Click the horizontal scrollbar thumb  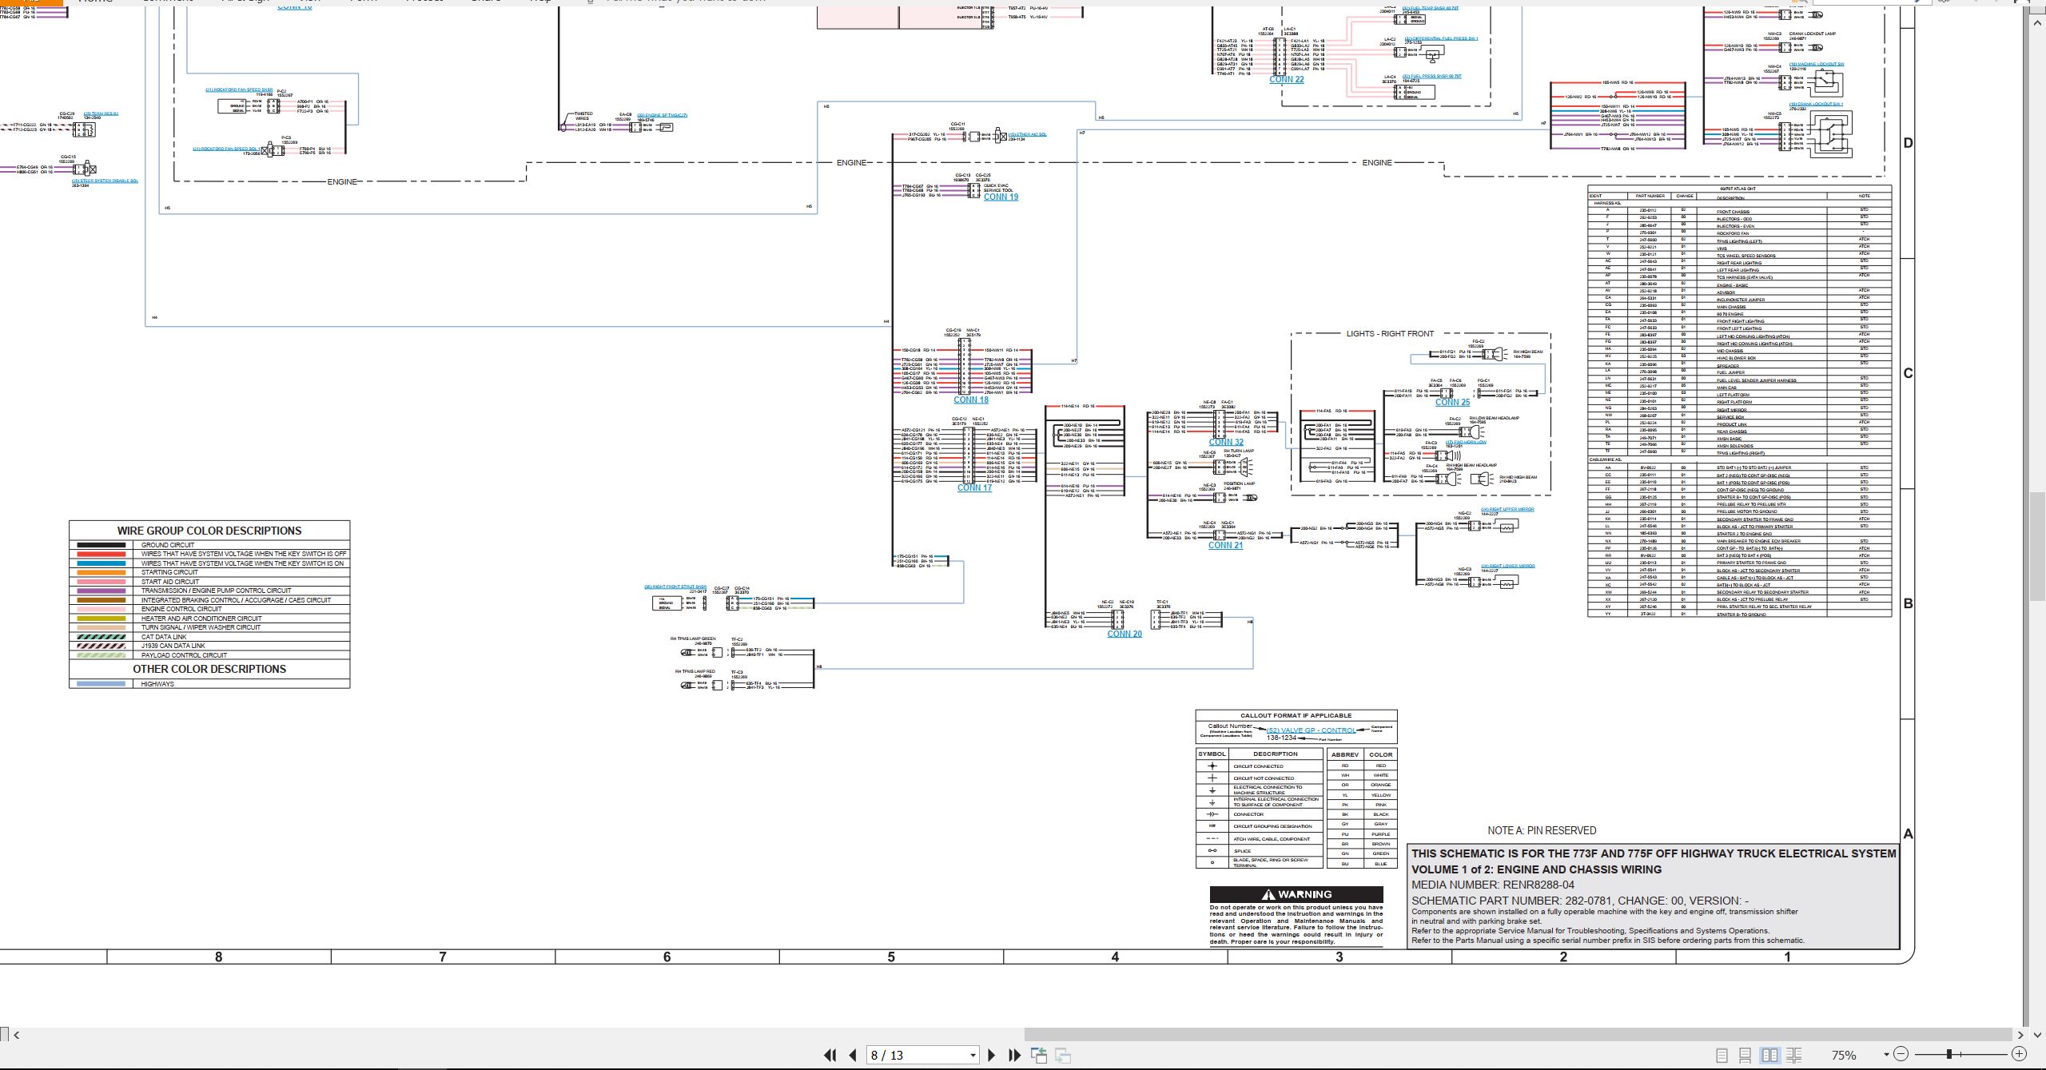tap(1517, 1034)
